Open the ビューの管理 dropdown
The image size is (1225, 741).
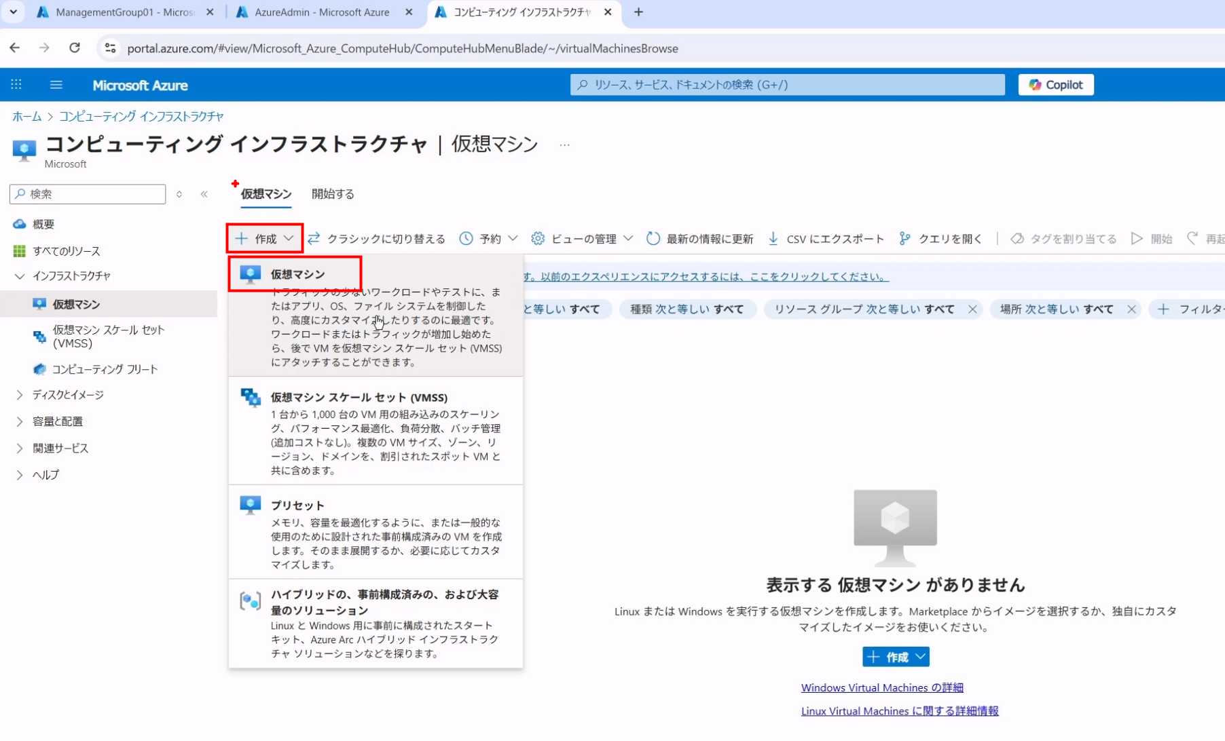coord(582,239)
